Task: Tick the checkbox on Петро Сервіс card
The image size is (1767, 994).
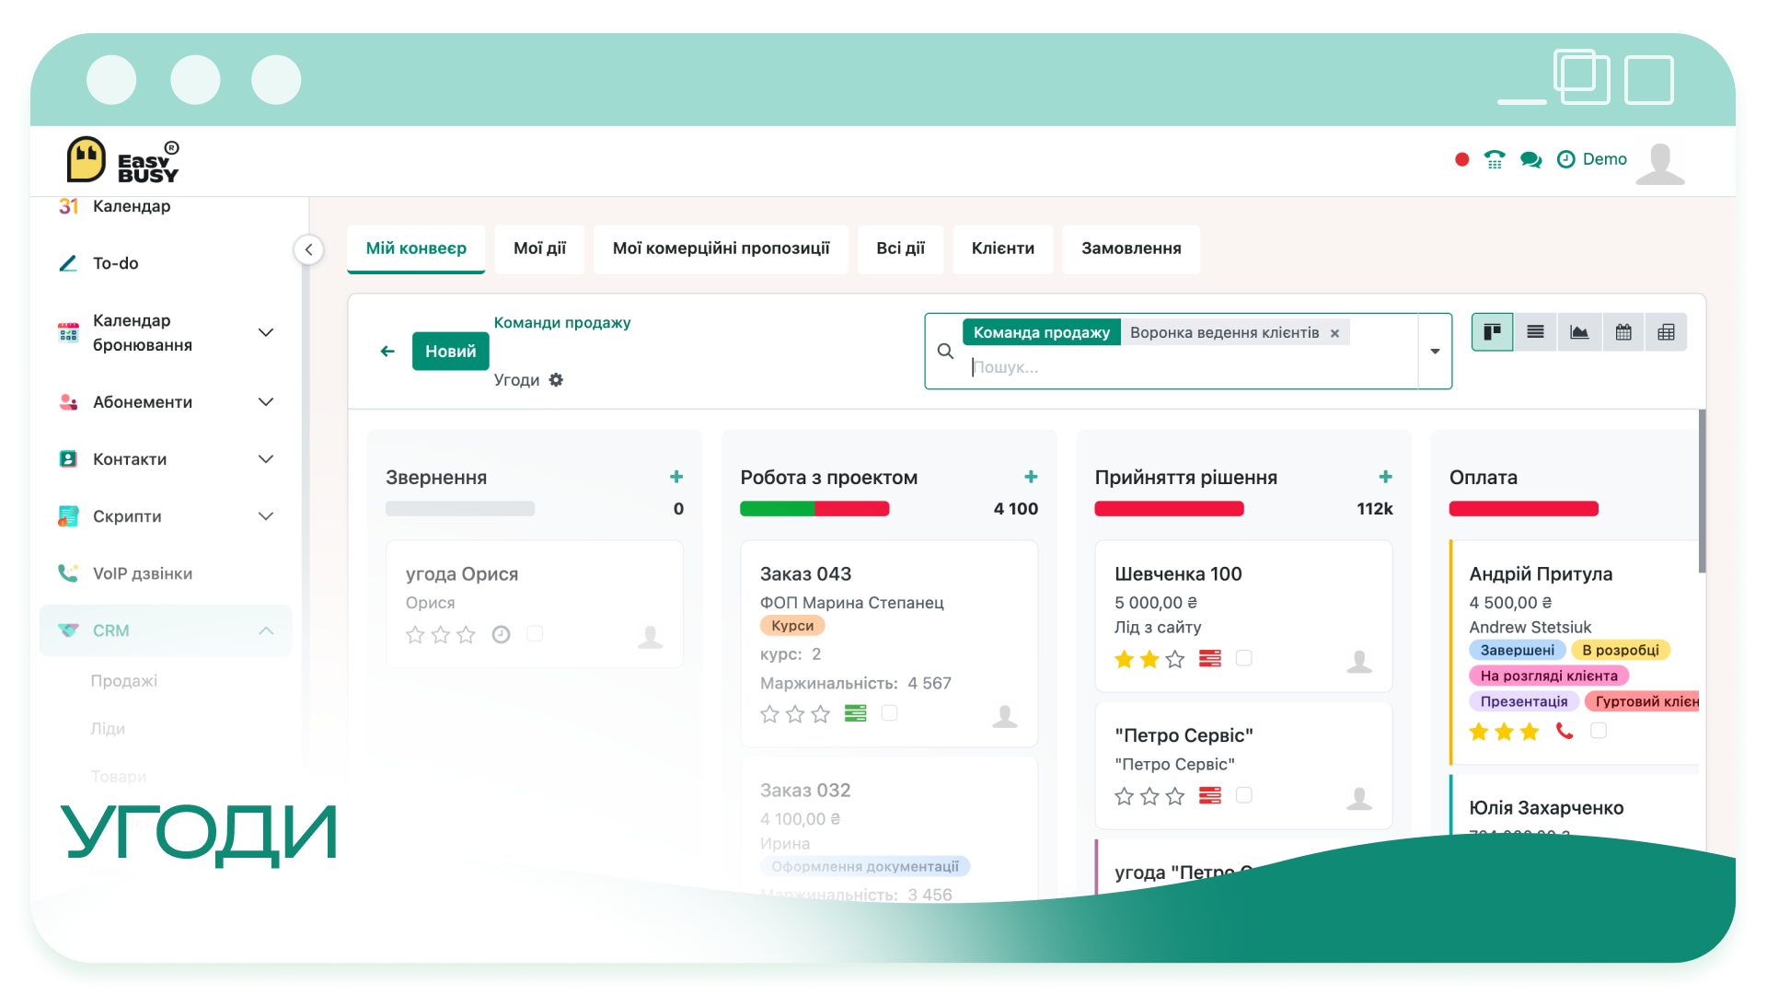Action: [1243, 795]
